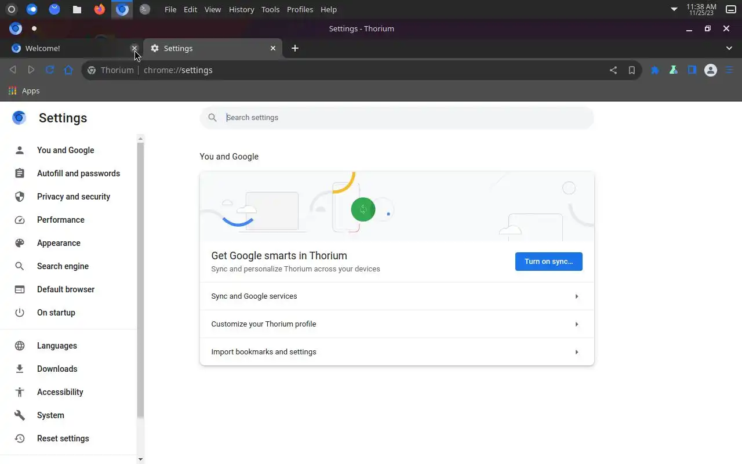Click the browser forward arrow
742x464 pixels.
pos(31,70)
